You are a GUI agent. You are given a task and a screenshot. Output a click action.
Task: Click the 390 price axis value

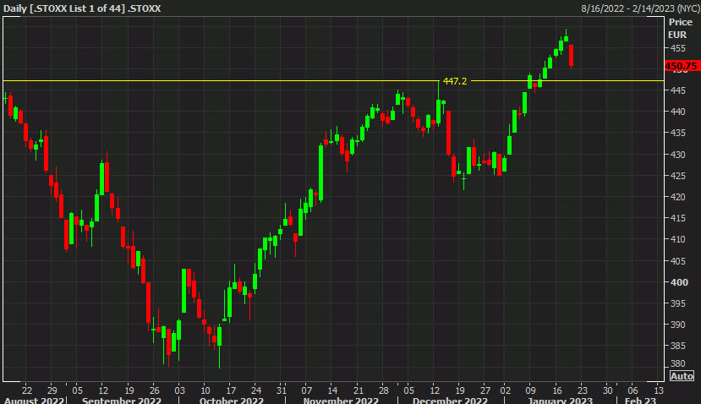(677, 325)
